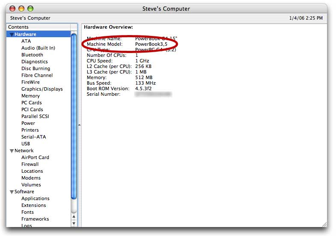Click the sidebar scroll up arrow
This screenshot has width=336, height=236.
tap(74, 217)
